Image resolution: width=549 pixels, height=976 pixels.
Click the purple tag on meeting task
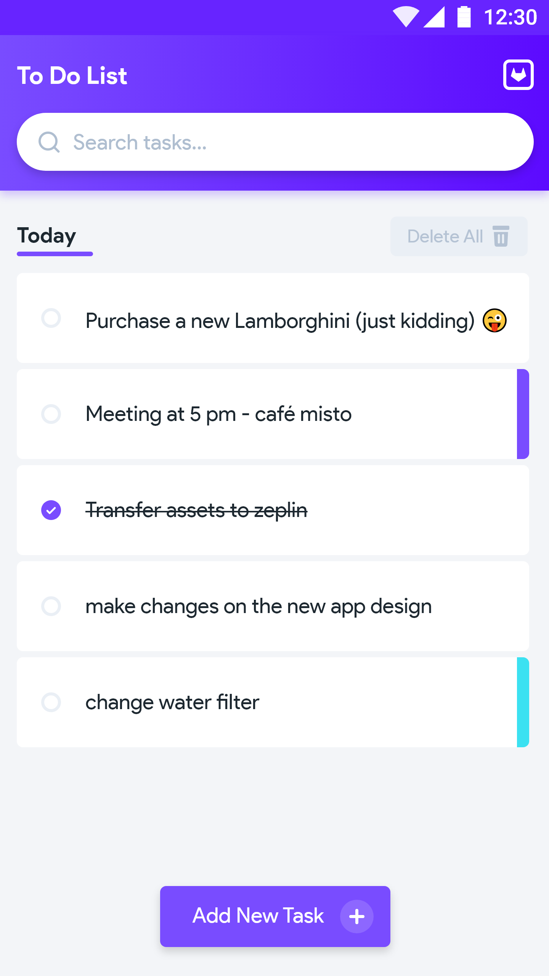click(523, 414)
